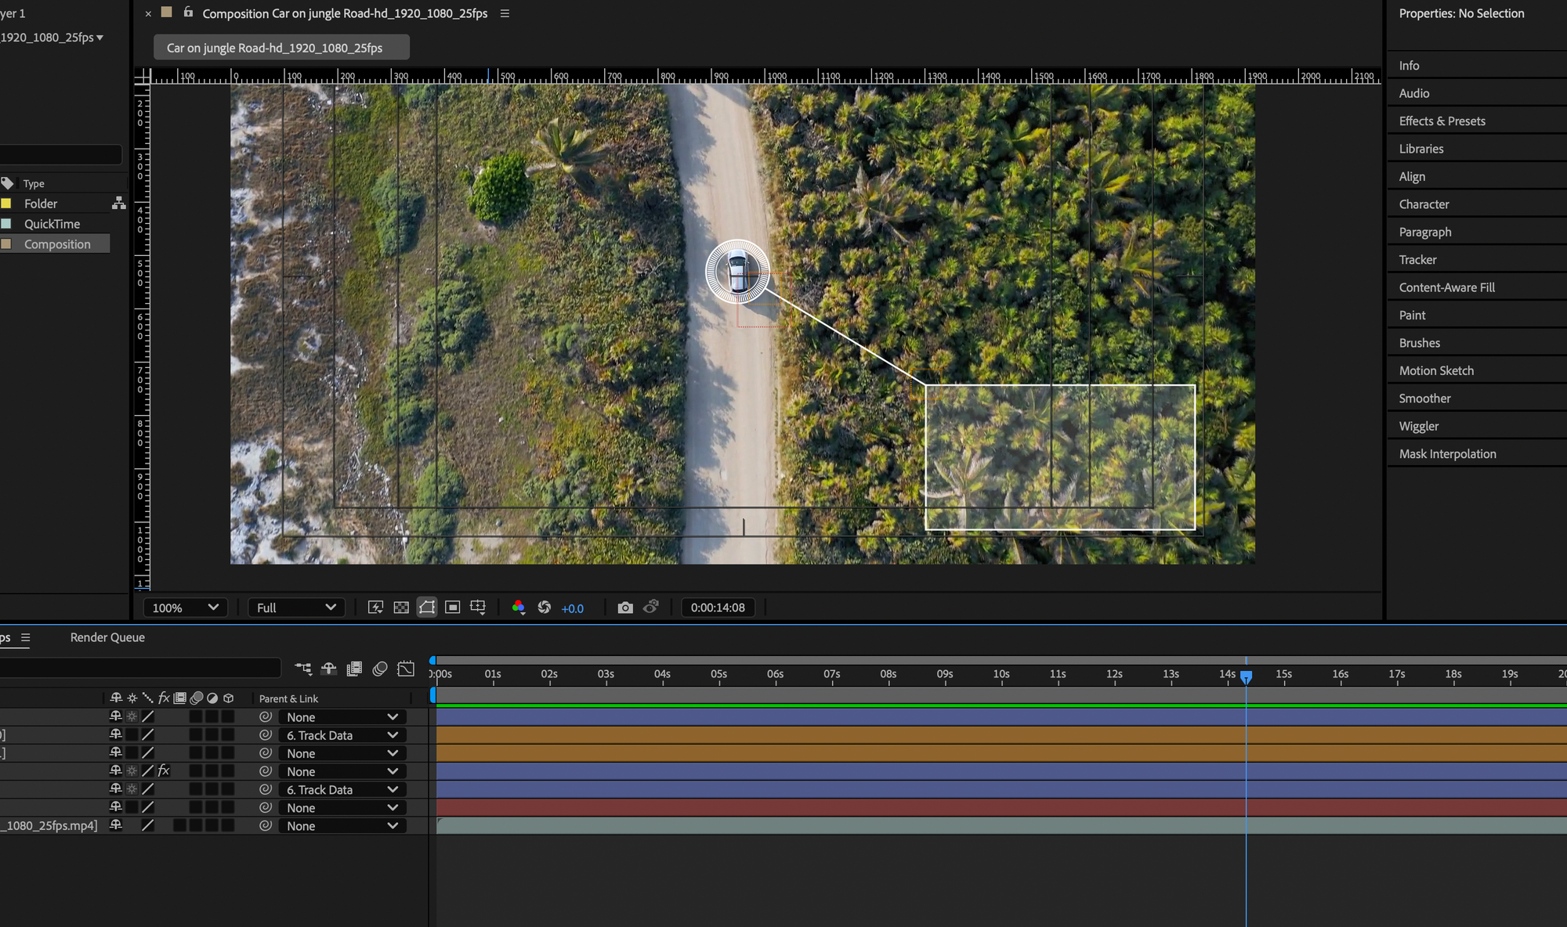The height and width of the screenshot is (927, 1567).
Task: Open the Region of Interest tool
Action: (452, 608)
